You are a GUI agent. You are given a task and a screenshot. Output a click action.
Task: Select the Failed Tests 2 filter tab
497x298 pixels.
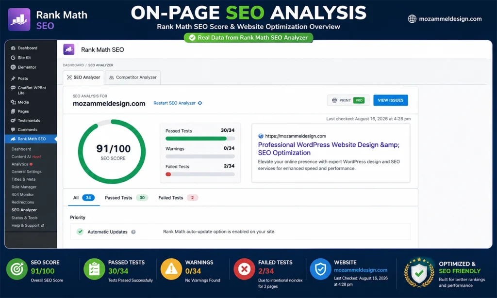click(178, 198)
